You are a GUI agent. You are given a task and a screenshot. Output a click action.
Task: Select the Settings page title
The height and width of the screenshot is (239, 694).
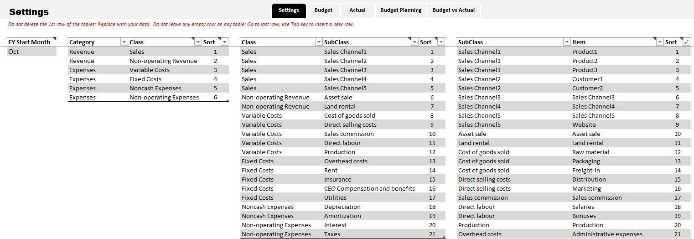[x=29, y=12]
